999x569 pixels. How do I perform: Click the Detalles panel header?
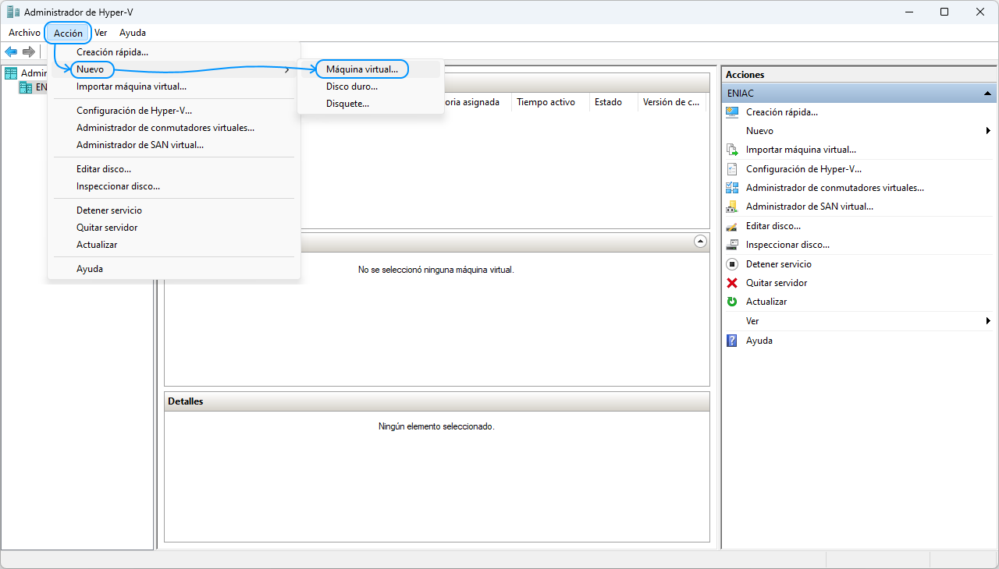[437, 401]
